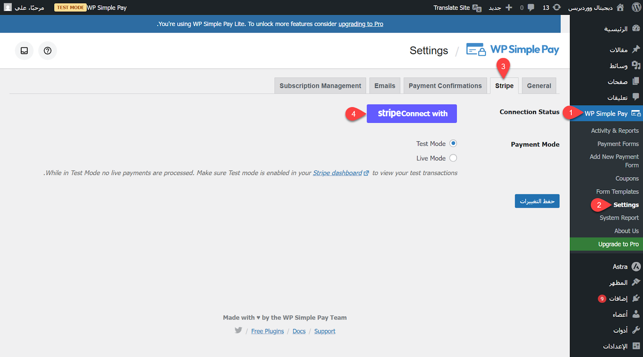This screenshot has height=357, width=643.
Task: Click the help question mark icon
Action: [x=47, y=51]
